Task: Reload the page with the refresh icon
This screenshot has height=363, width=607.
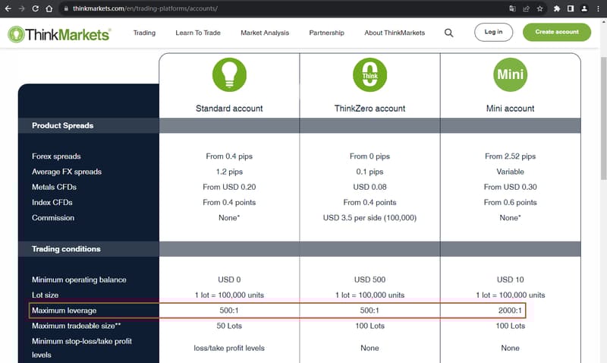Action: (x=35, y=8)
